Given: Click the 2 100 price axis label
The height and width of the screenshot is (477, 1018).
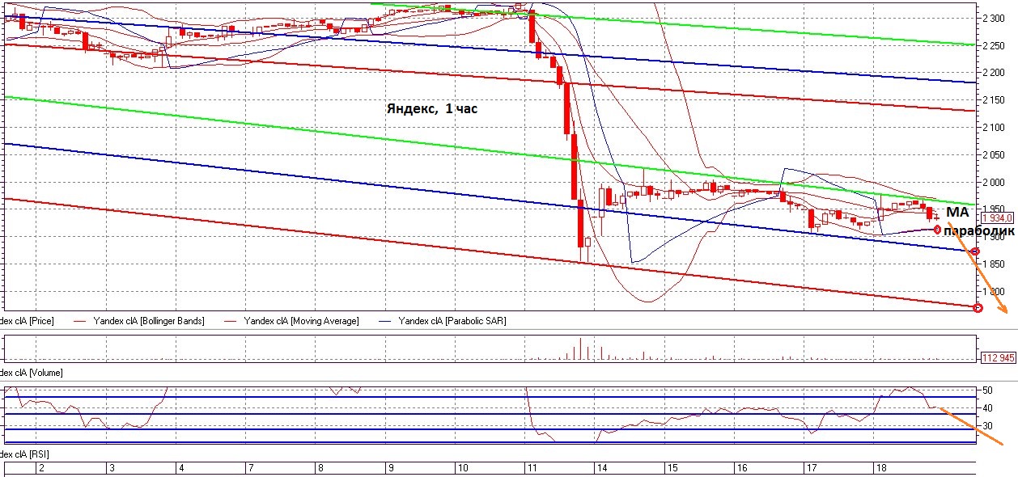Looking at the screenshot, I should pos(992,128).
